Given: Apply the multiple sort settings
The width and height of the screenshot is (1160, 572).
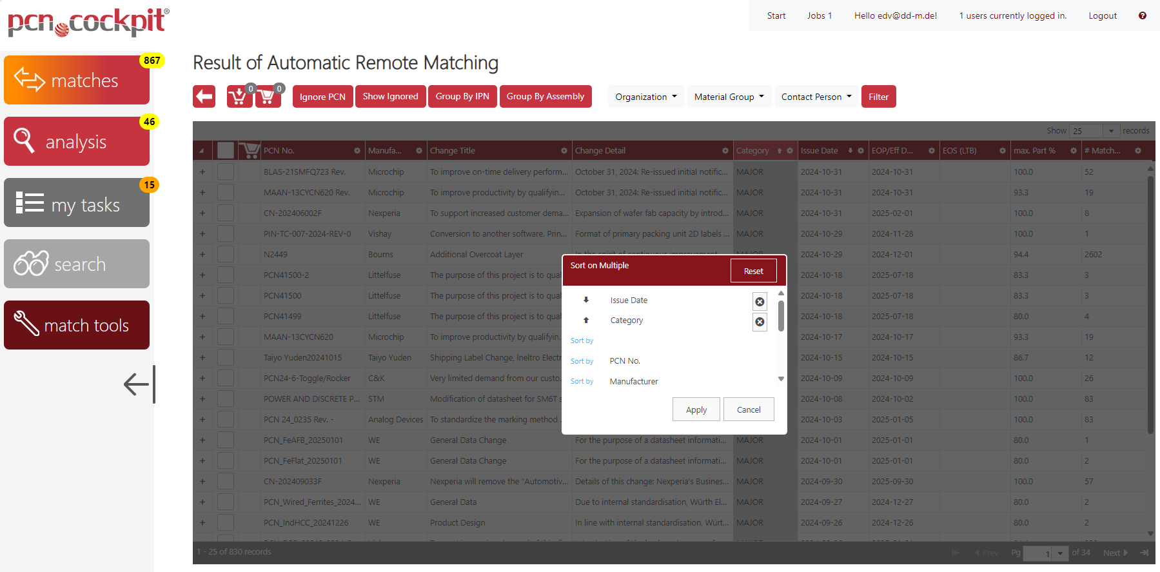Looking at the screenshot, I should coord(696,409).
